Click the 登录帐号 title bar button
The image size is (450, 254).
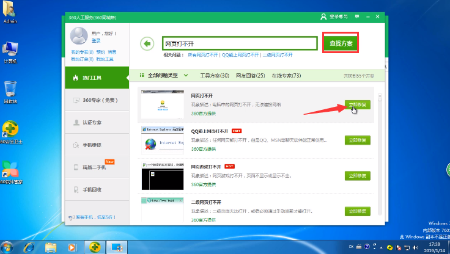point(334,17)
